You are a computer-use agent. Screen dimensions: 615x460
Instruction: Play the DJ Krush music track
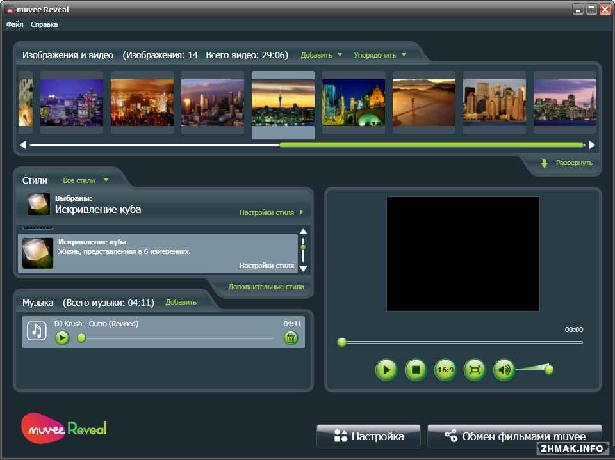coord(62,338)
